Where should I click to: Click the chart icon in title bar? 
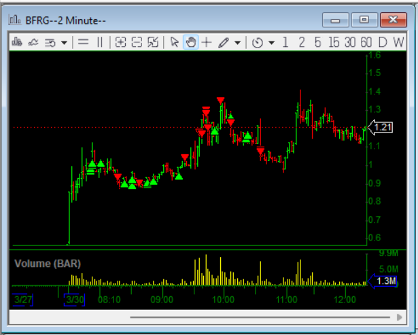pyautogui.click(x=15, y=20)
